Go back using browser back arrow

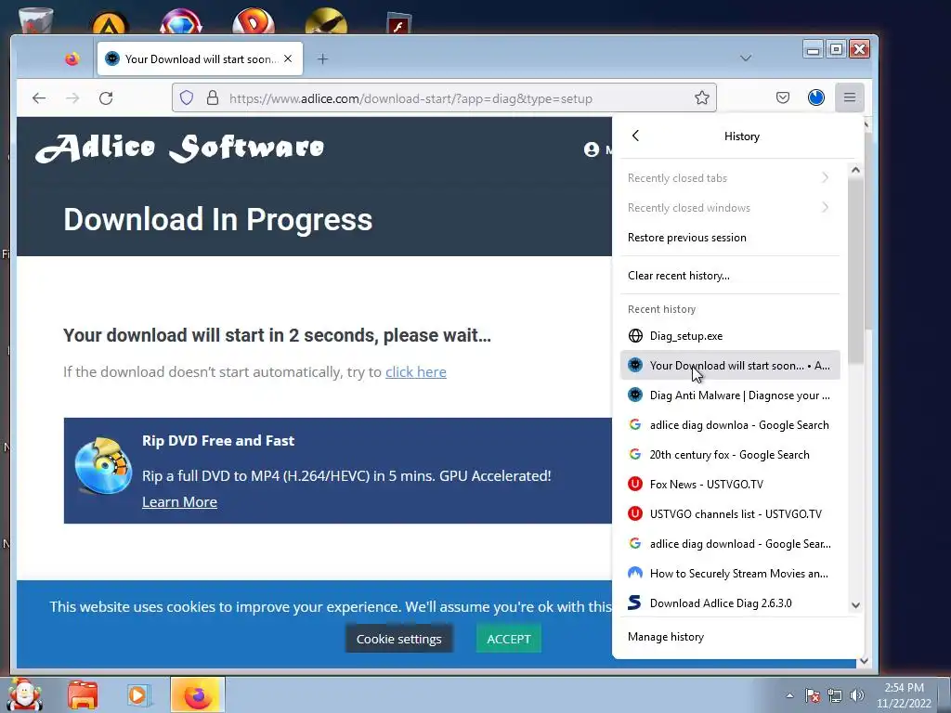[39, 98]
